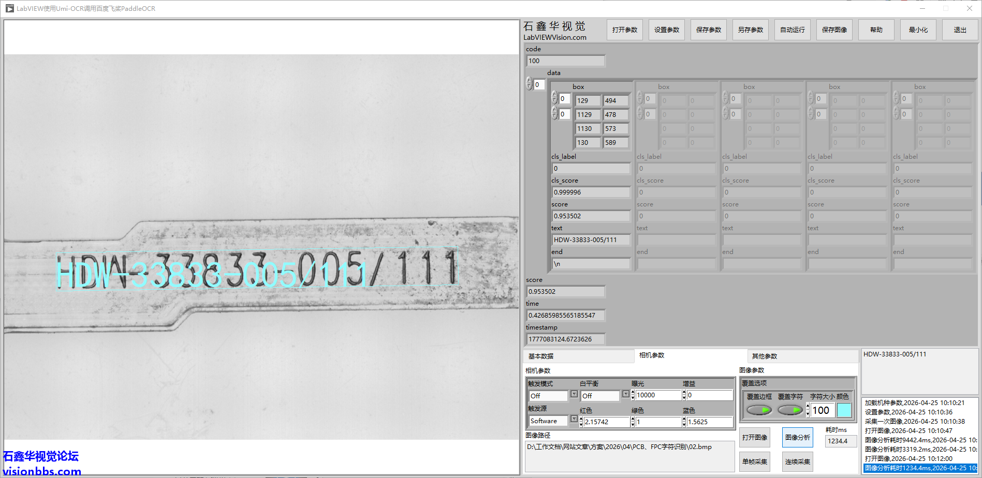The image size is (982, 478).
Task: Click the 曝光 value field showing 10000
Action: (x=657, y=395)
